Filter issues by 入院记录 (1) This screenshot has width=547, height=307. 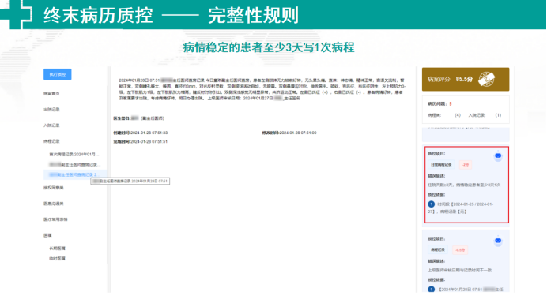pos(485,115)
